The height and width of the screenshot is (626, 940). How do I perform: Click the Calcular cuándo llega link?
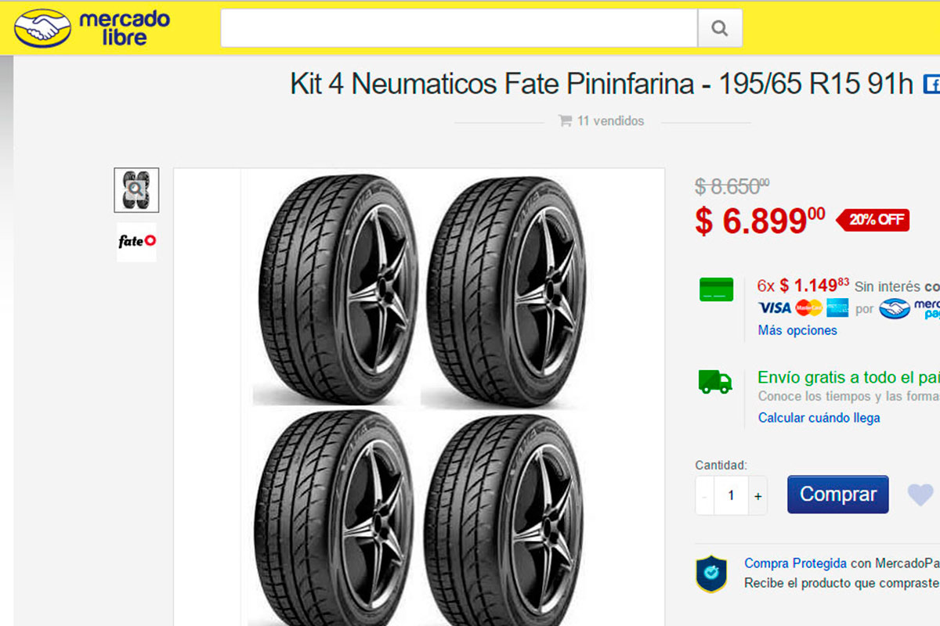point(819,418)
